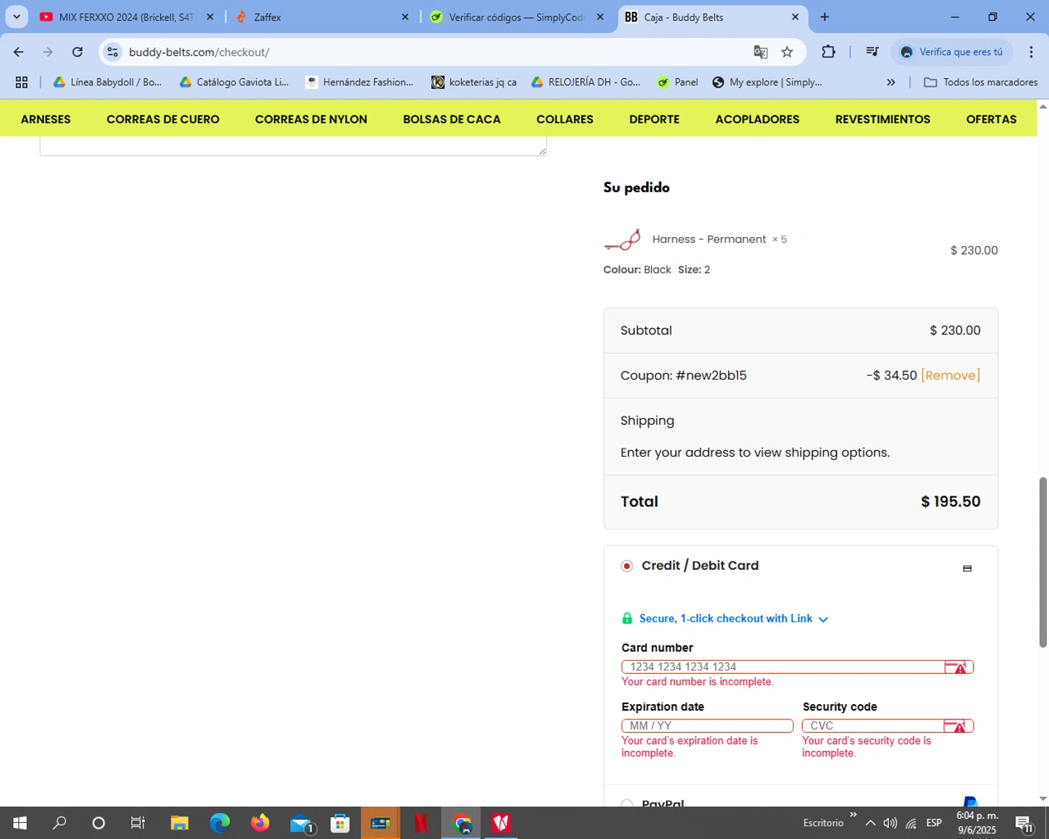Open Hernández Fashion bookmark

coord(359,83)
